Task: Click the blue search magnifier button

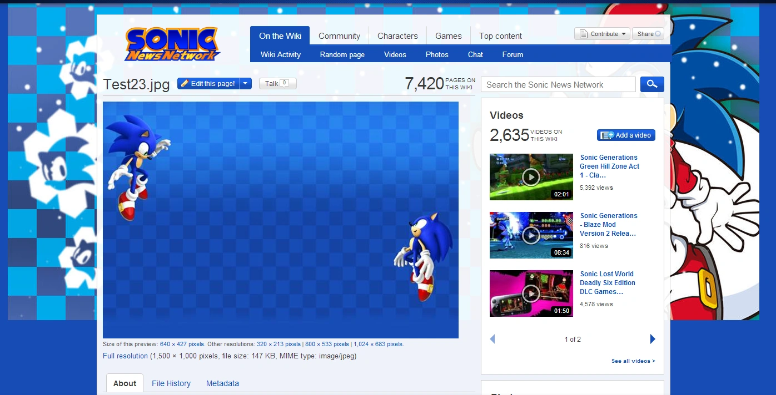Action: (x=652, y=84)
